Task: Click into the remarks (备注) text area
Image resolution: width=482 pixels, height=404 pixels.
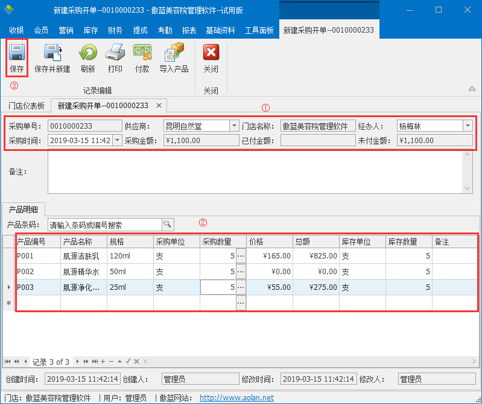Action: [x=253, y=172]
